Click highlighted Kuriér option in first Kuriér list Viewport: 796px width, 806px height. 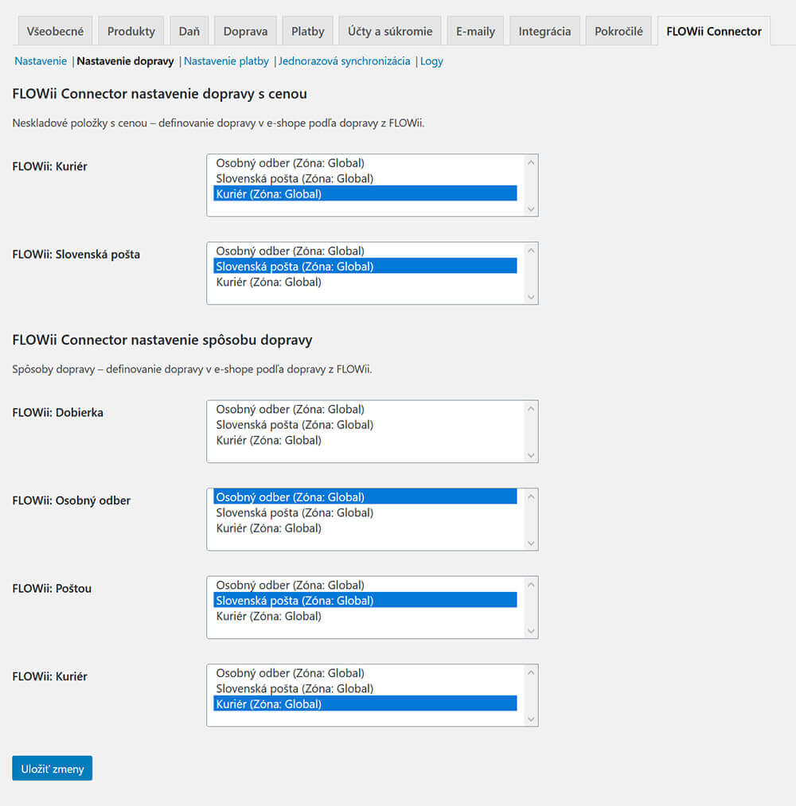[x=365, y=193]
